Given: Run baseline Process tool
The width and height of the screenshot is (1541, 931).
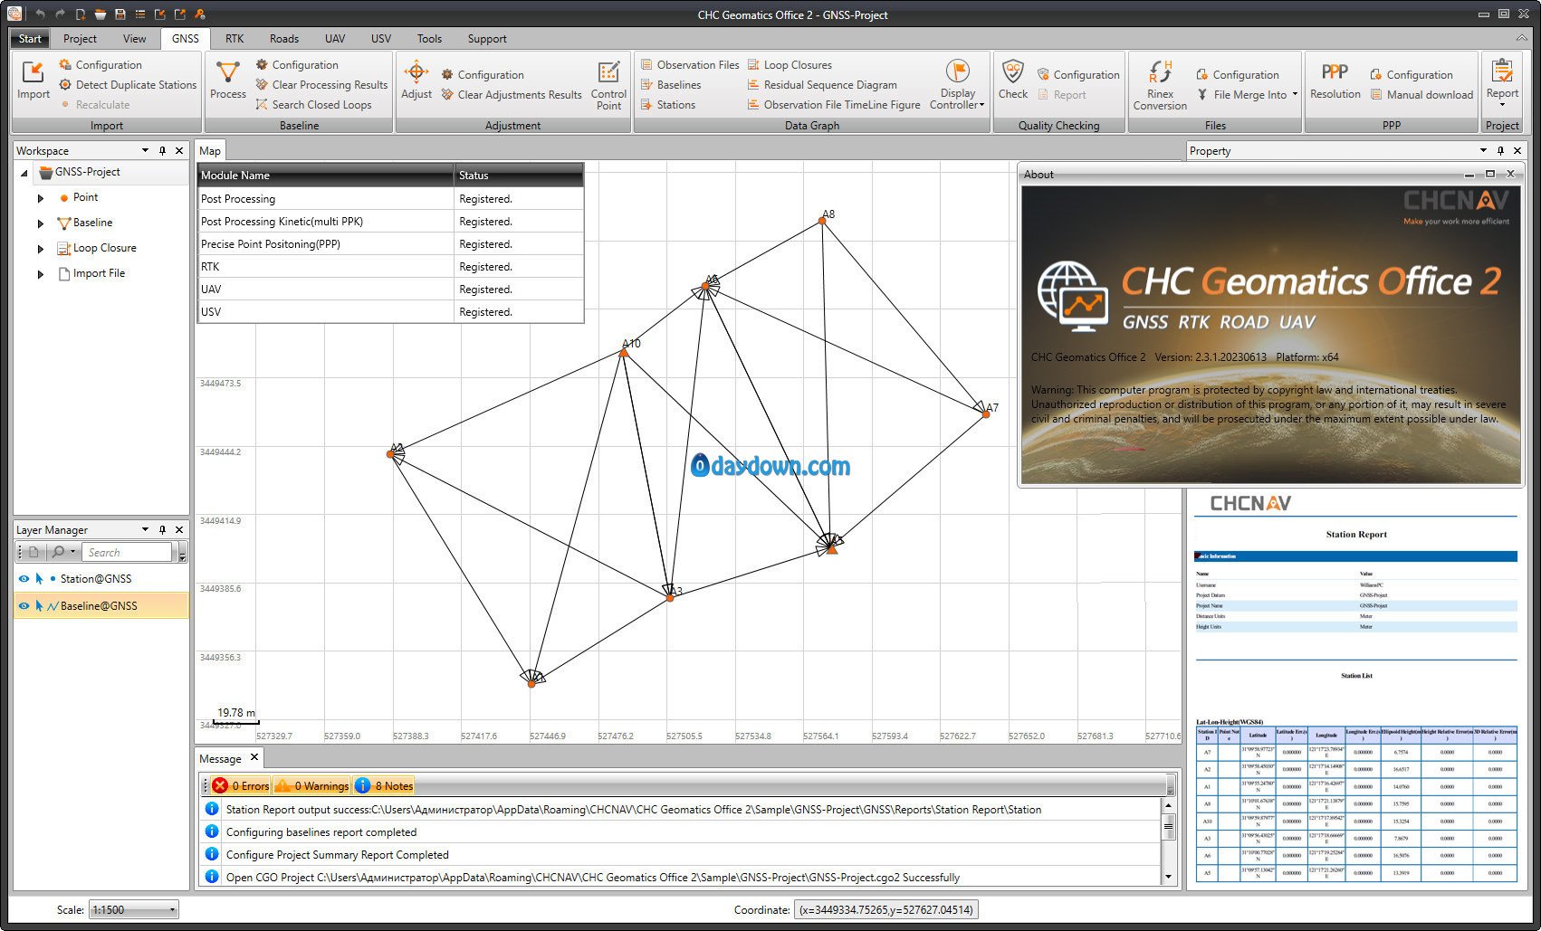Looking at the screenshot, I should (227, 80).
